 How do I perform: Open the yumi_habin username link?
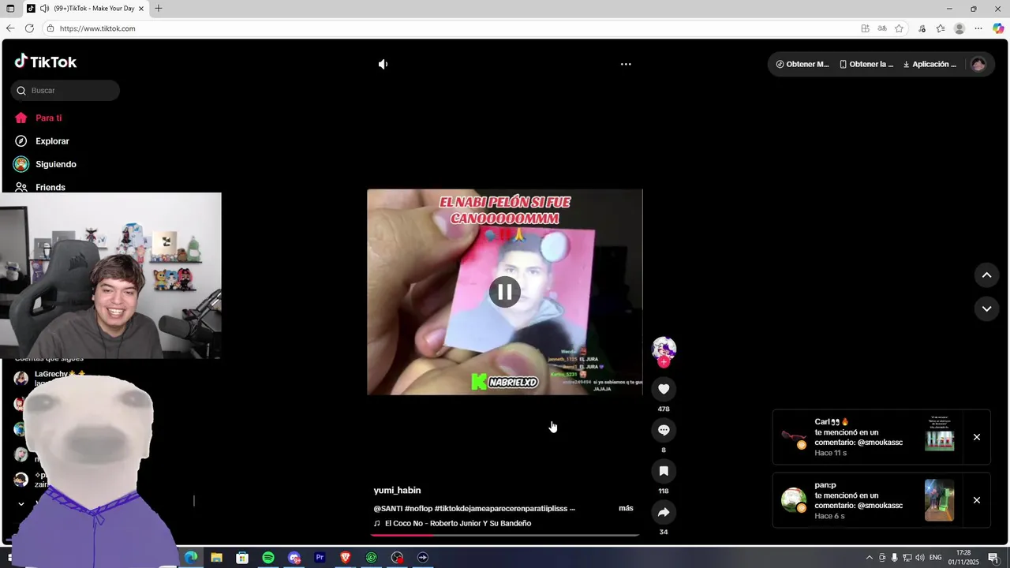pos(397,491)
